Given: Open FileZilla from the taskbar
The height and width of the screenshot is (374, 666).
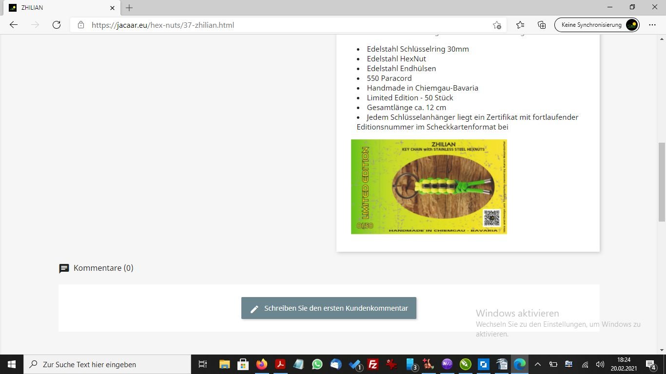Looking at the screenshot, I should pyautogui.click(x=373, y=364).
